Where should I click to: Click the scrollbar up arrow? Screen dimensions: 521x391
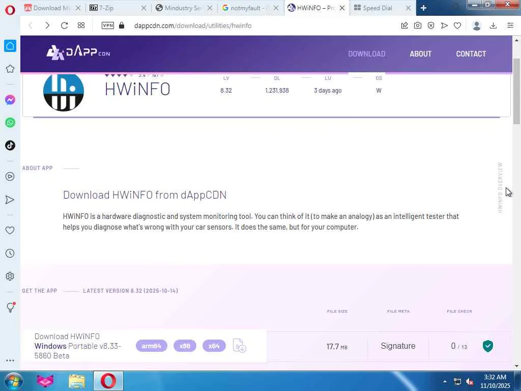[517, 40]
